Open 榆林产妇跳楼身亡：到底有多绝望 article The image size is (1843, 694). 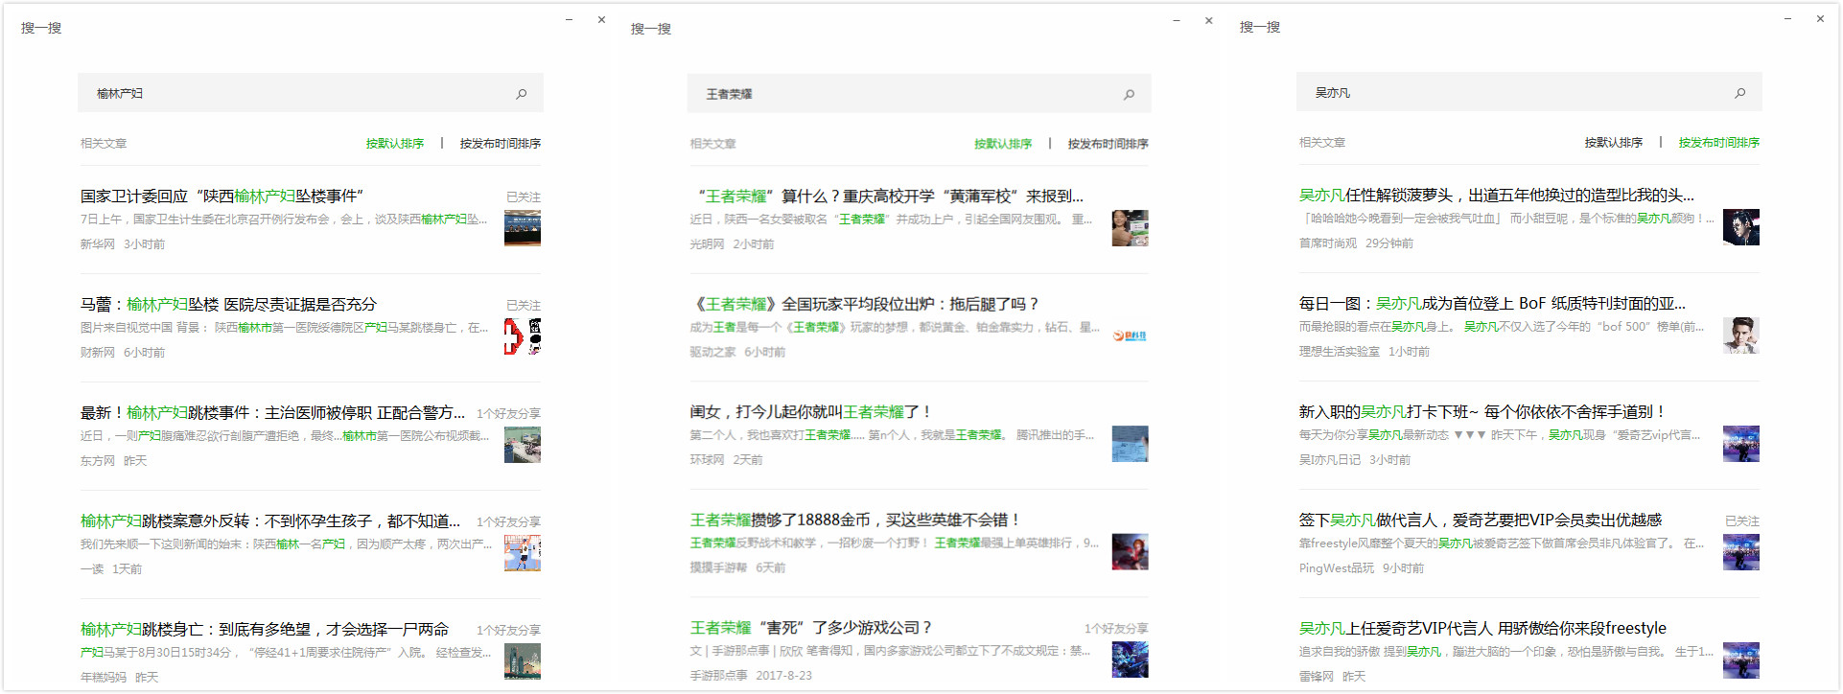265,630
